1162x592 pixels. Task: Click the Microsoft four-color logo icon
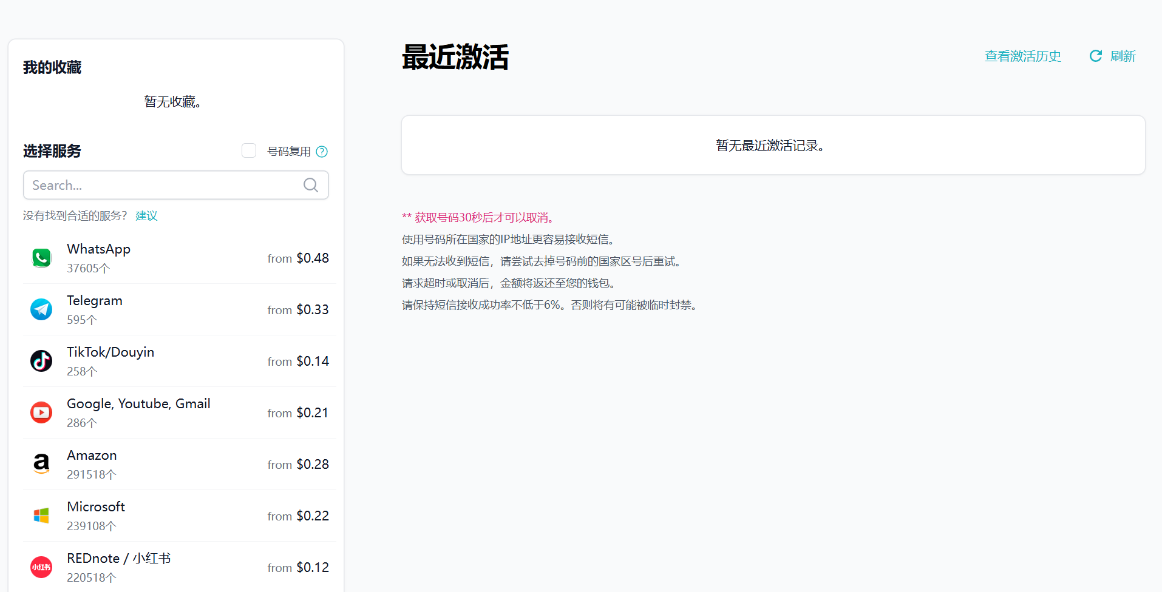[x=41, y=516]
